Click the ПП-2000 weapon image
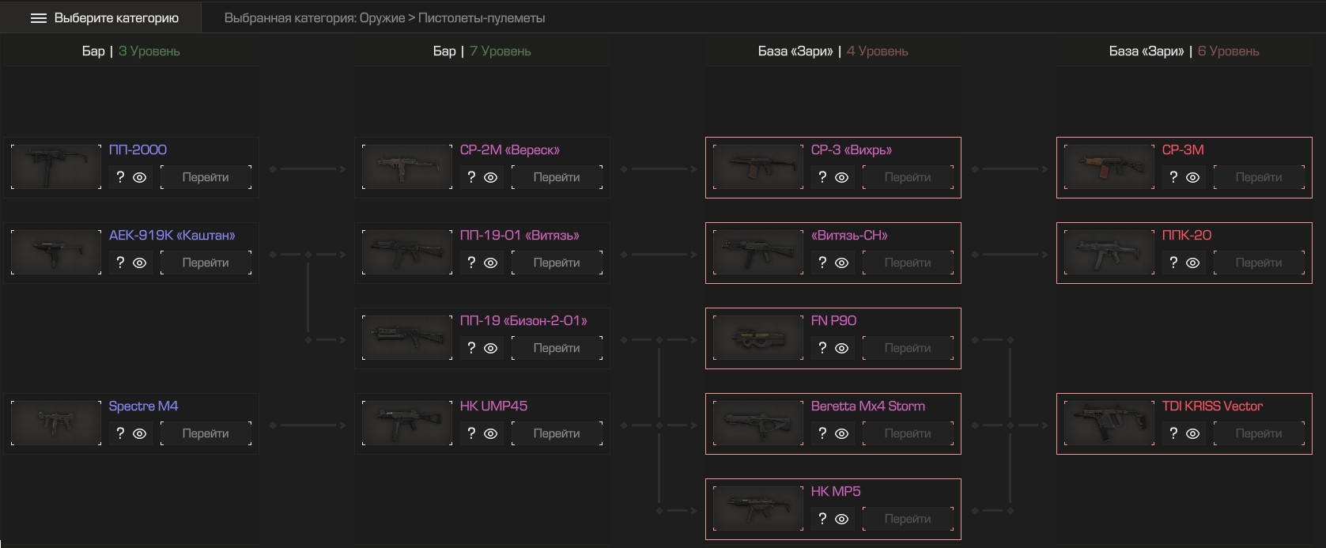 pyautogui.click(x=56, y=167)
